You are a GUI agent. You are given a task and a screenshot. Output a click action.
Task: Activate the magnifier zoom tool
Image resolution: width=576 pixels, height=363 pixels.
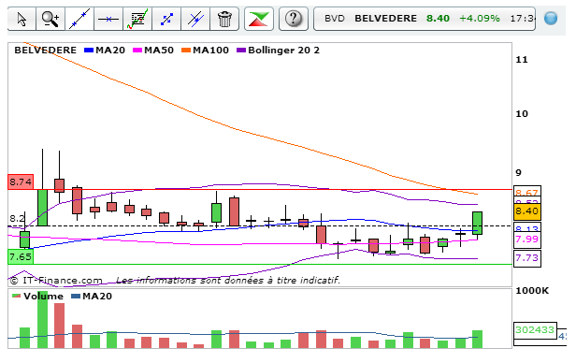(x=50, y=19)
